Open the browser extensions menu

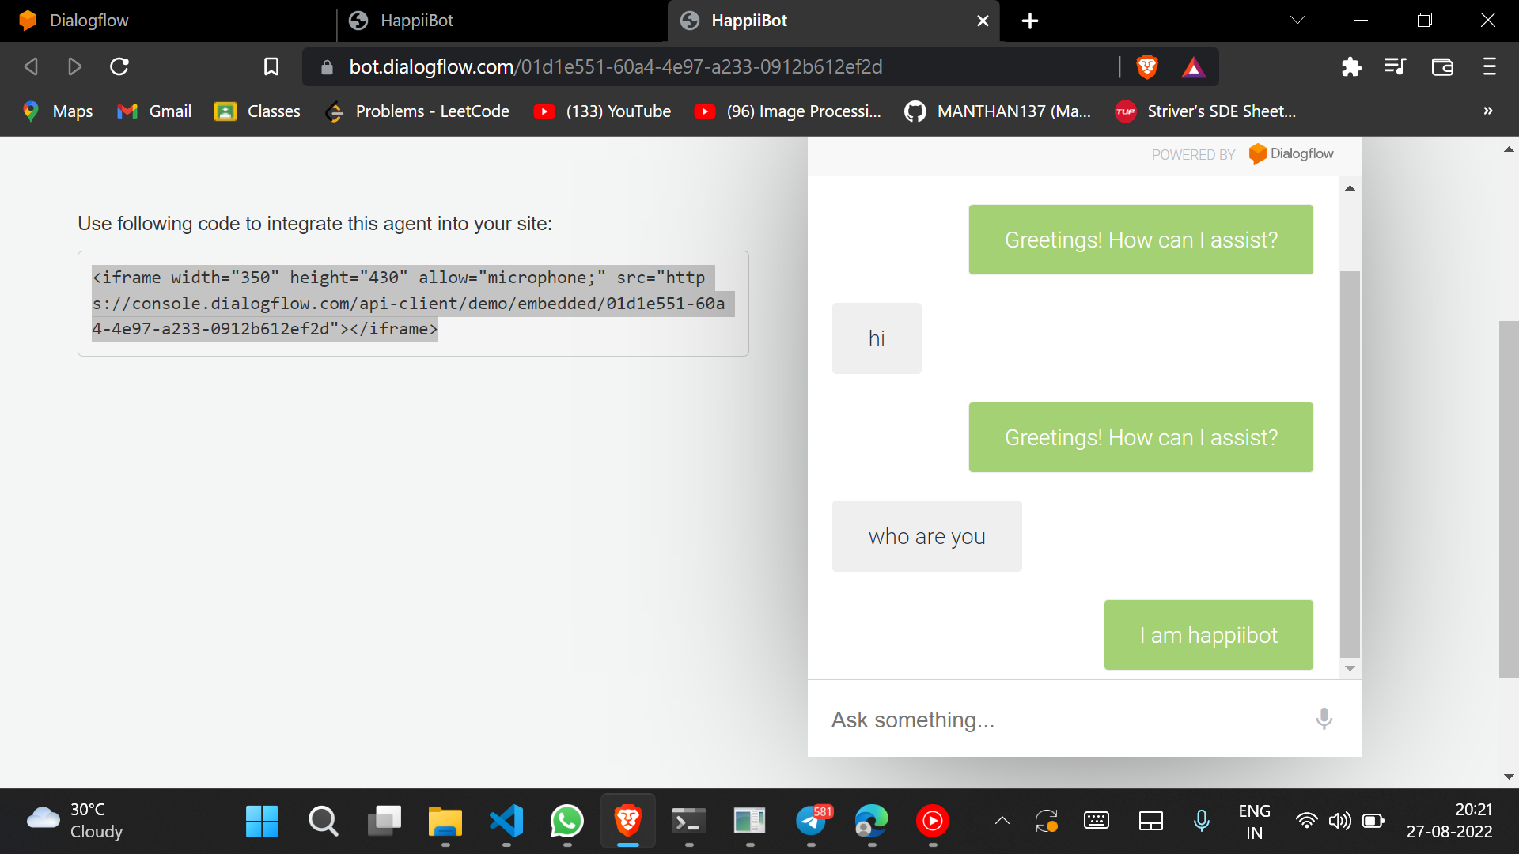1352,66
